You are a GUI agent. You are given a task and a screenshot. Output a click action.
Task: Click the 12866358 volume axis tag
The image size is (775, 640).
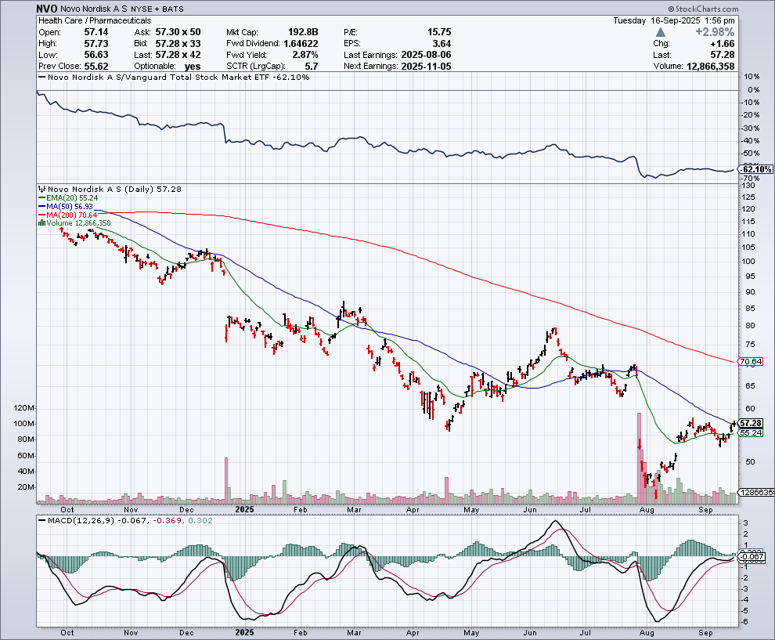pyautogui.click(x=756, y=492)
